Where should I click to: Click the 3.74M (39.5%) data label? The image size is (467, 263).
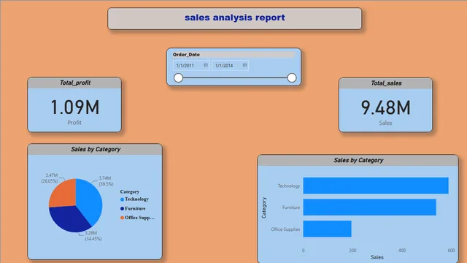tap(106, 181)
